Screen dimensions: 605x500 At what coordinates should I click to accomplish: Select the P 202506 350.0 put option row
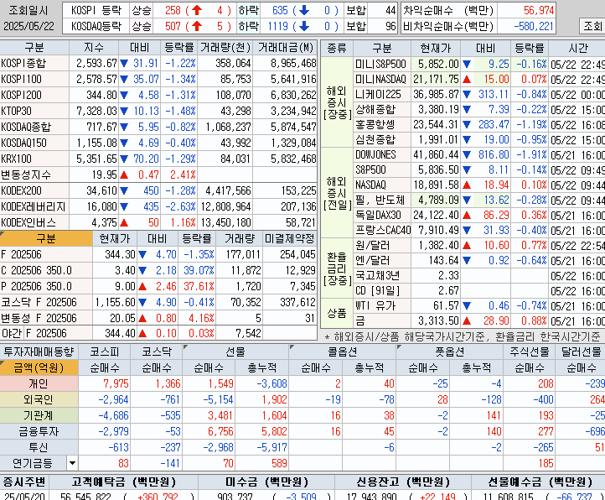[x=158, y=286]
